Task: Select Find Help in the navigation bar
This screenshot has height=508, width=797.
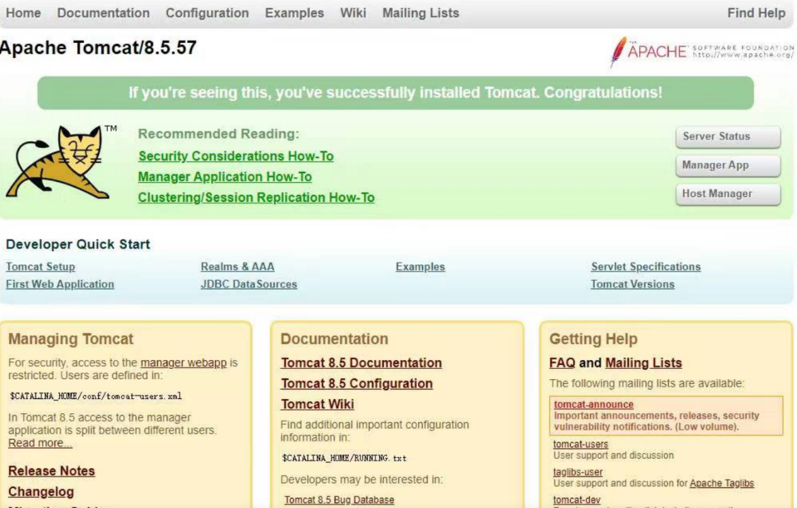Action: pos(756,13)
